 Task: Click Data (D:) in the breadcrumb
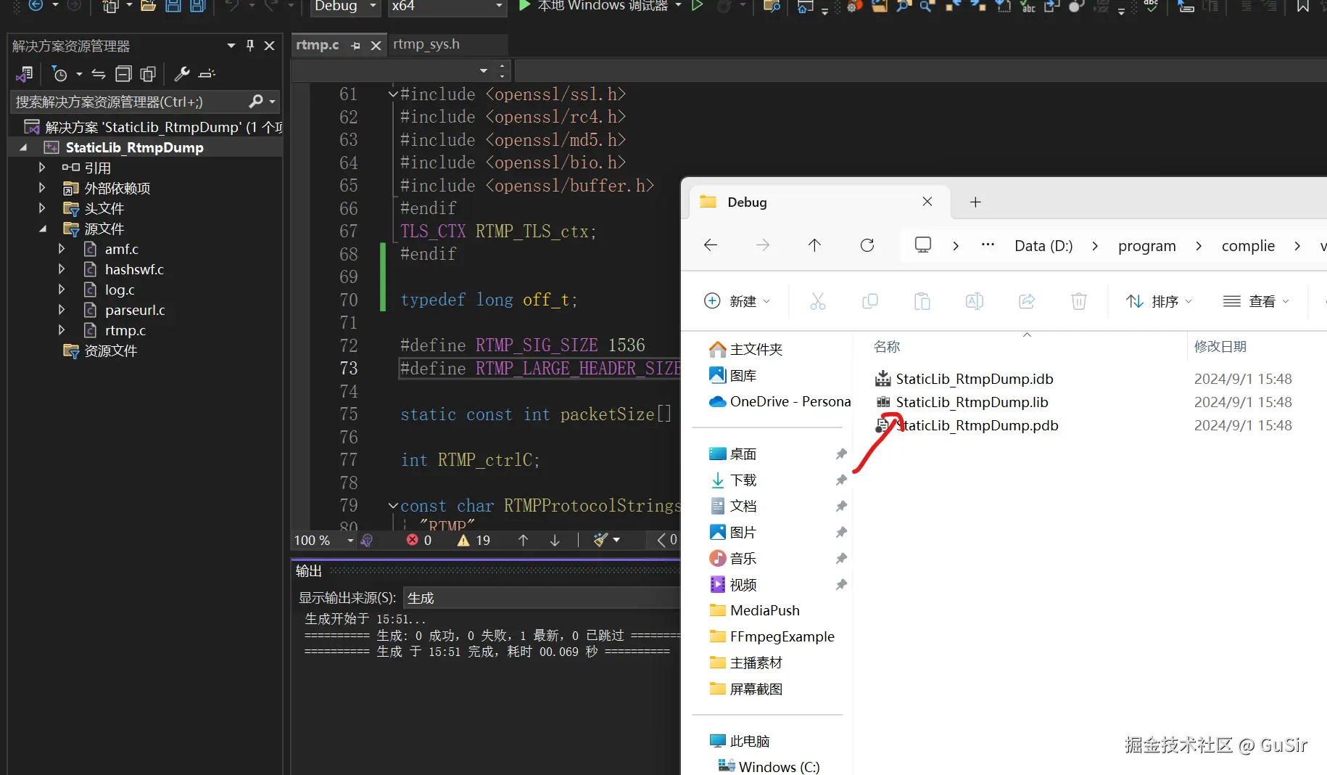pyautogui.click(x=1043, y=246)
